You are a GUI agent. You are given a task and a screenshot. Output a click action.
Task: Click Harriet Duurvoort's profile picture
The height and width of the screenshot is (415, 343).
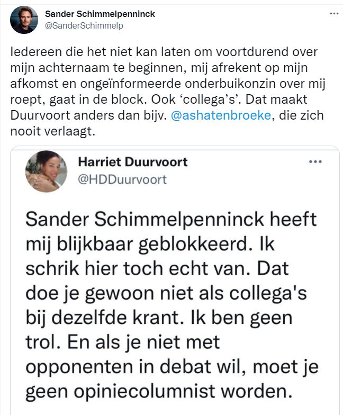46,171
